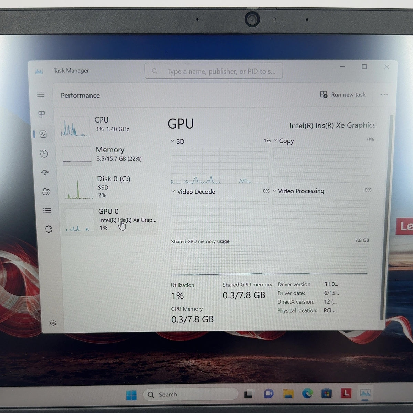This screenshot has height=413, width=413.
Task: Open the Details list sidebar icon
Action: [x=47, y=210]
